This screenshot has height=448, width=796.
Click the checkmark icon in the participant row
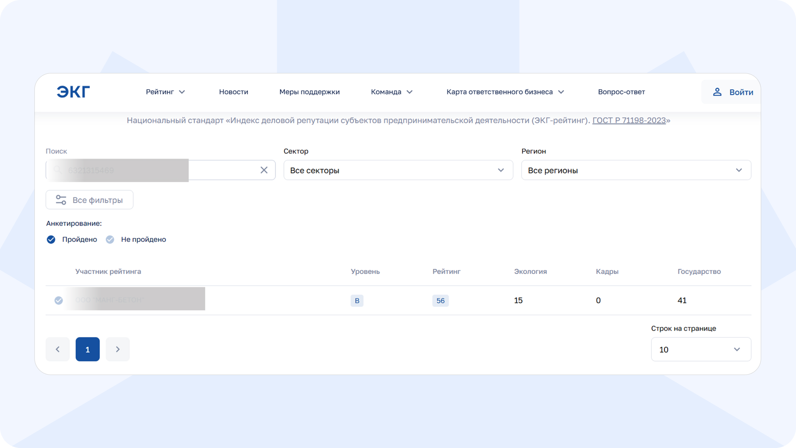59,300
